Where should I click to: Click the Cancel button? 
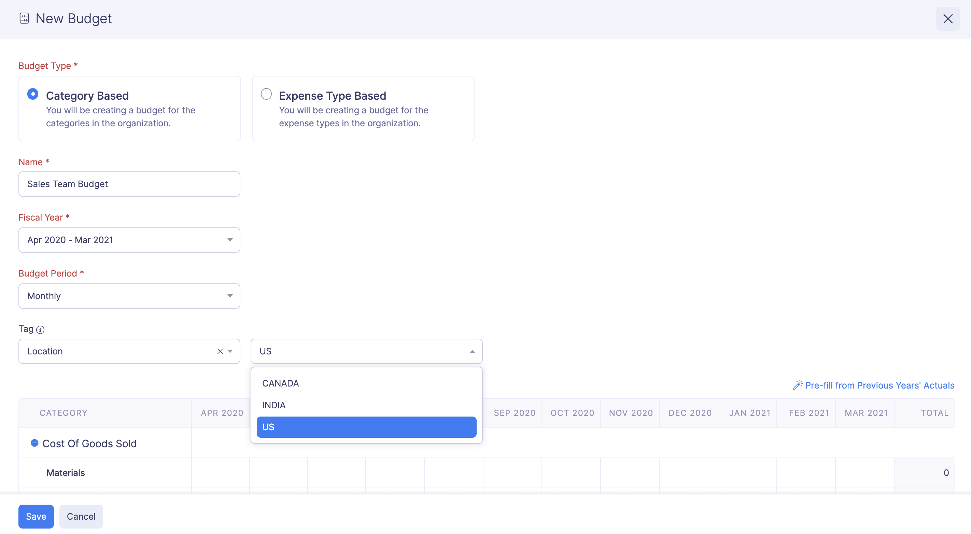(x=81, y=516)
